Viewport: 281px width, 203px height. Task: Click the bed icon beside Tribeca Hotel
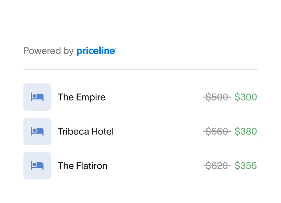coord(37,131)
